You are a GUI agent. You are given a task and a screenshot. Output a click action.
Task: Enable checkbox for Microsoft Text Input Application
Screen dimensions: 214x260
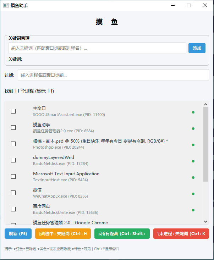pyautogui.click(x=13, y=176)
